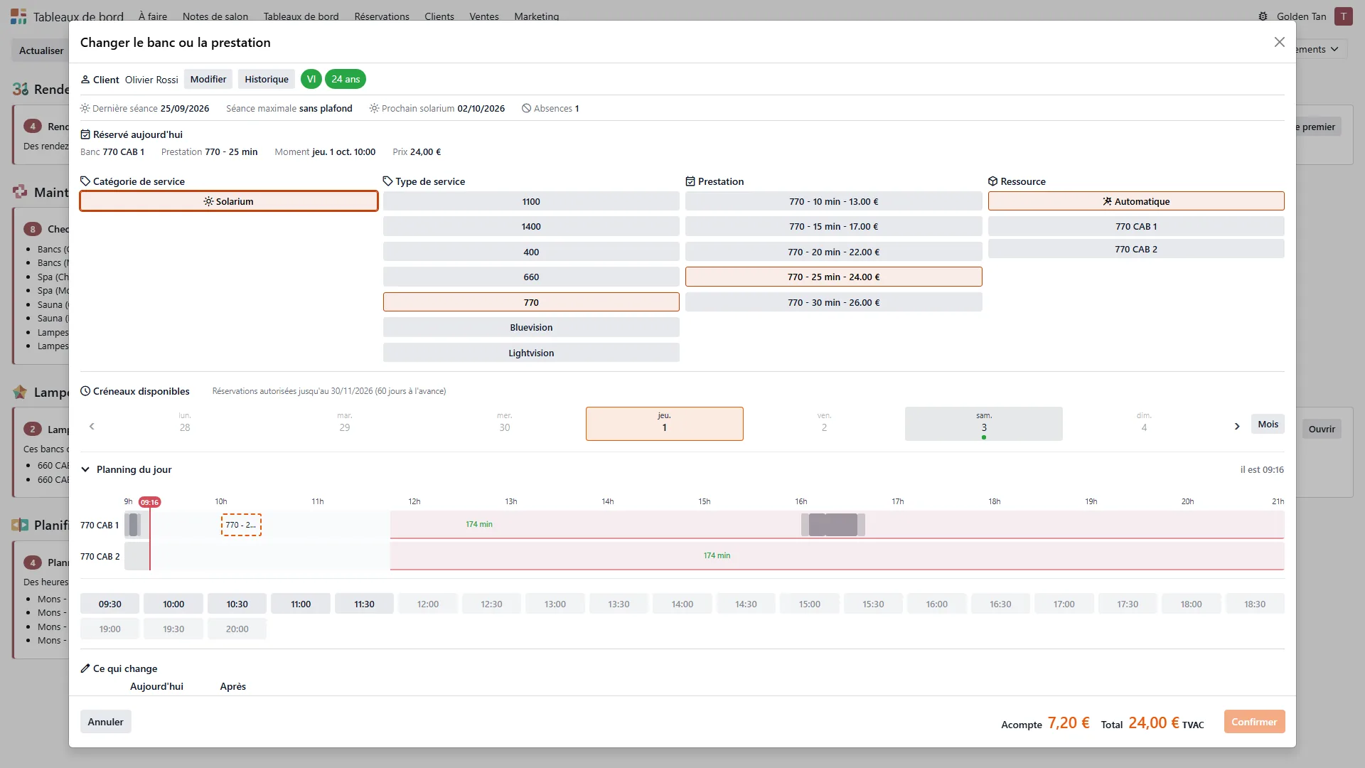Pick the 09:30 time slot

(109, 604)
